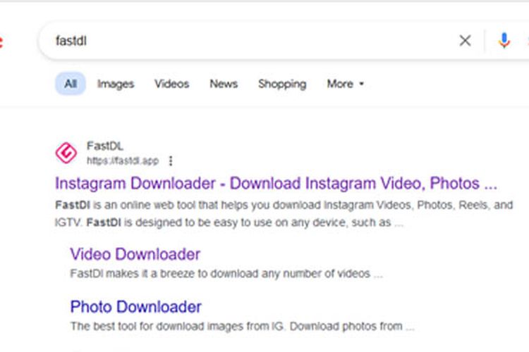The width and height of the screenshot is (529, 352).
Task: Expand the More dropdown menu
Action: tap(345, 84)
